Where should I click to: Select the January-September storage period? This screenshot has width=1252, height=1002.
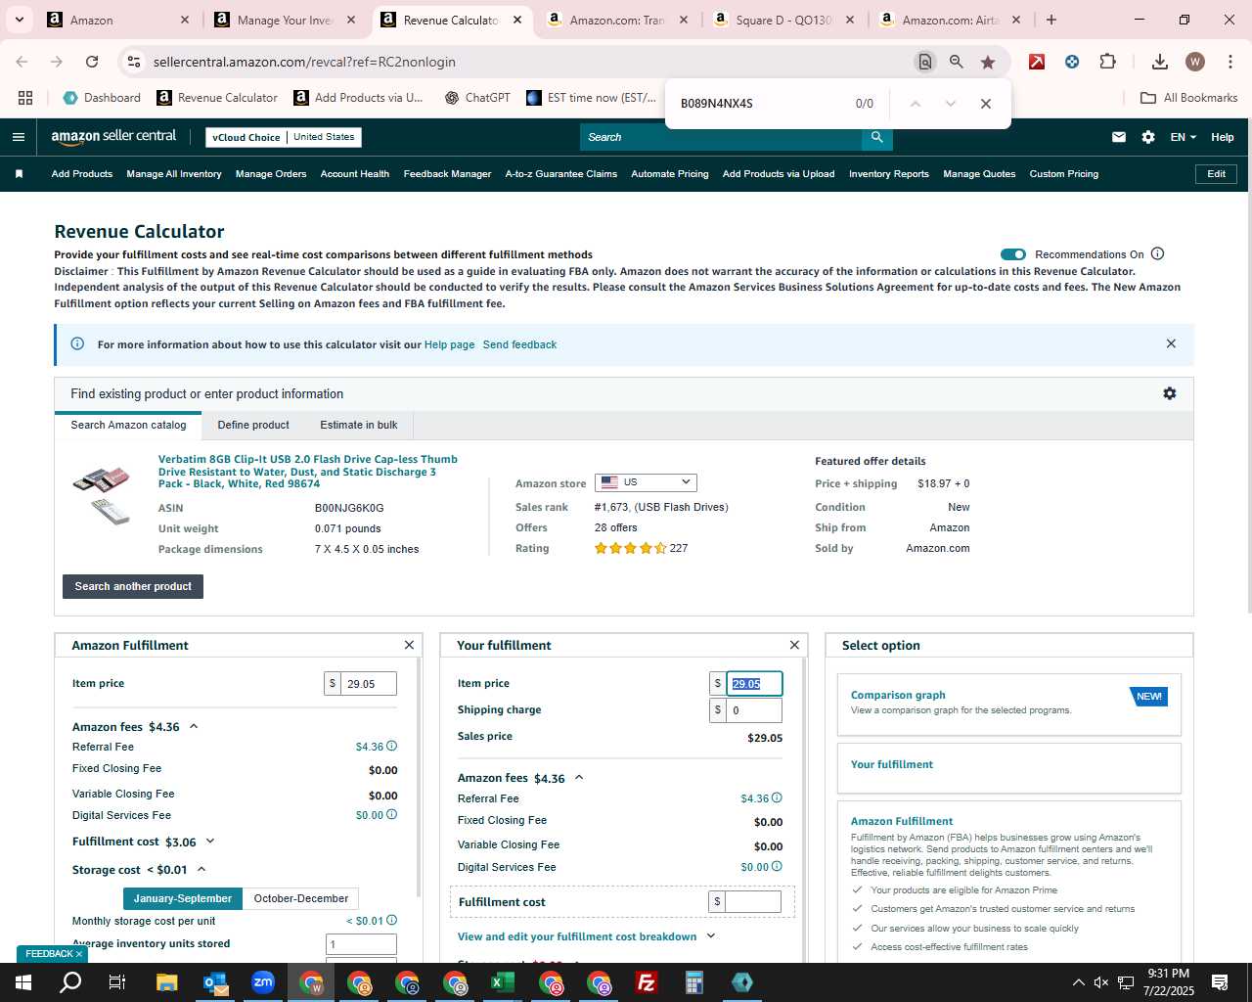point(183,898)
